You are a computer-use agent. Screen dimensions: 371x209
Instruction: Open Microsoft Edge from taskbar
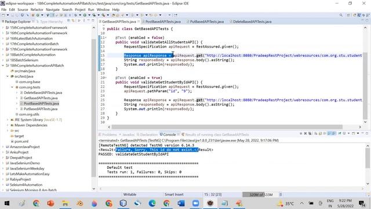point(152,203)
